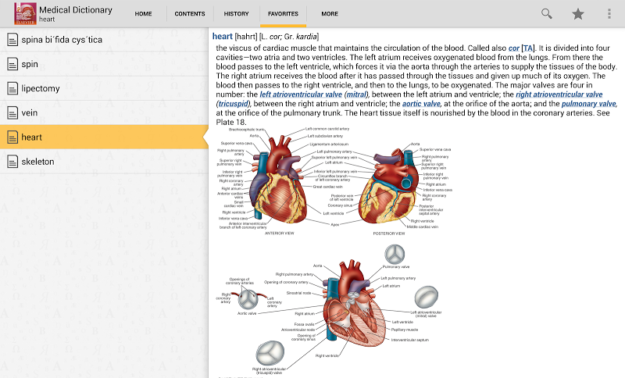Select the 'heart' favorite entry
The height and width of the screenshot is (378, 625).
[104, 137]
